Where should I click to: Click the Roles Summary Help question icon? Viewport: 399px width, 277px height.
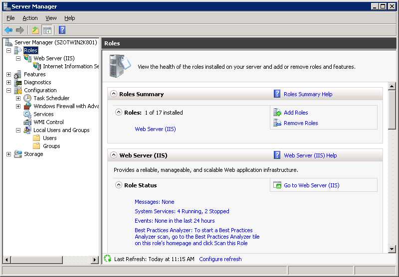pyautogui.click(x=277, y=94)
